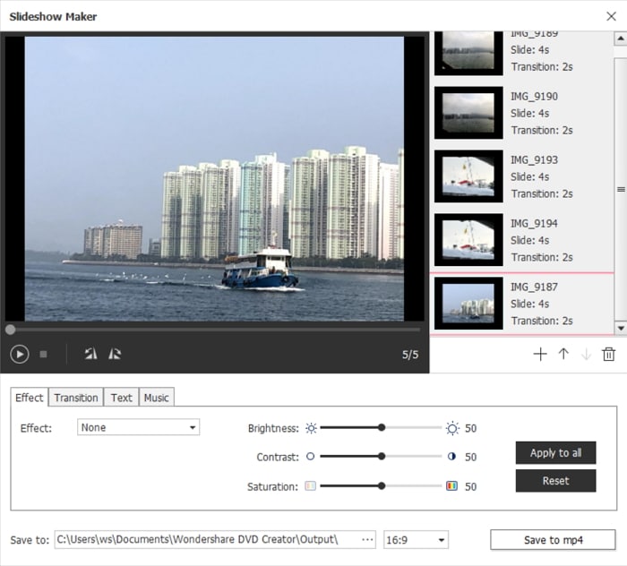Click Saturation value 50

point(470,486)
